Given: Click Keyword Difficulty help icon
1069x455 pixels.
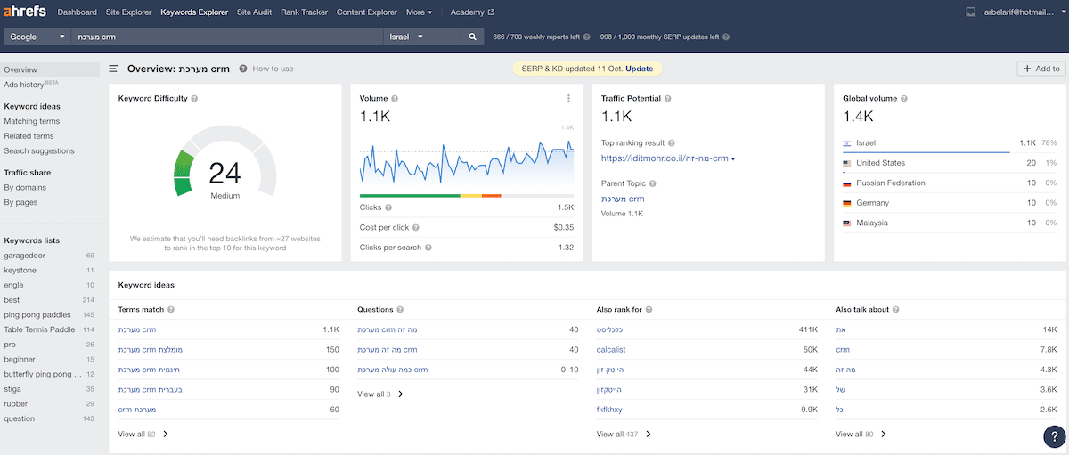Looking at the screenshot, I should click(x=194, y=99).
